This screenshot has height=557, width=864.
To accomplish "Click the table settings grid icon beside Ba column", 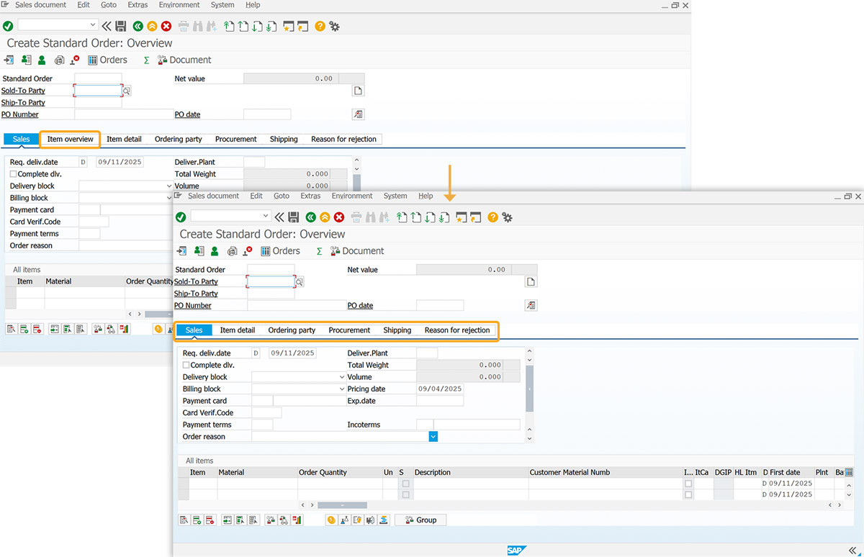I will pos(849,473).
